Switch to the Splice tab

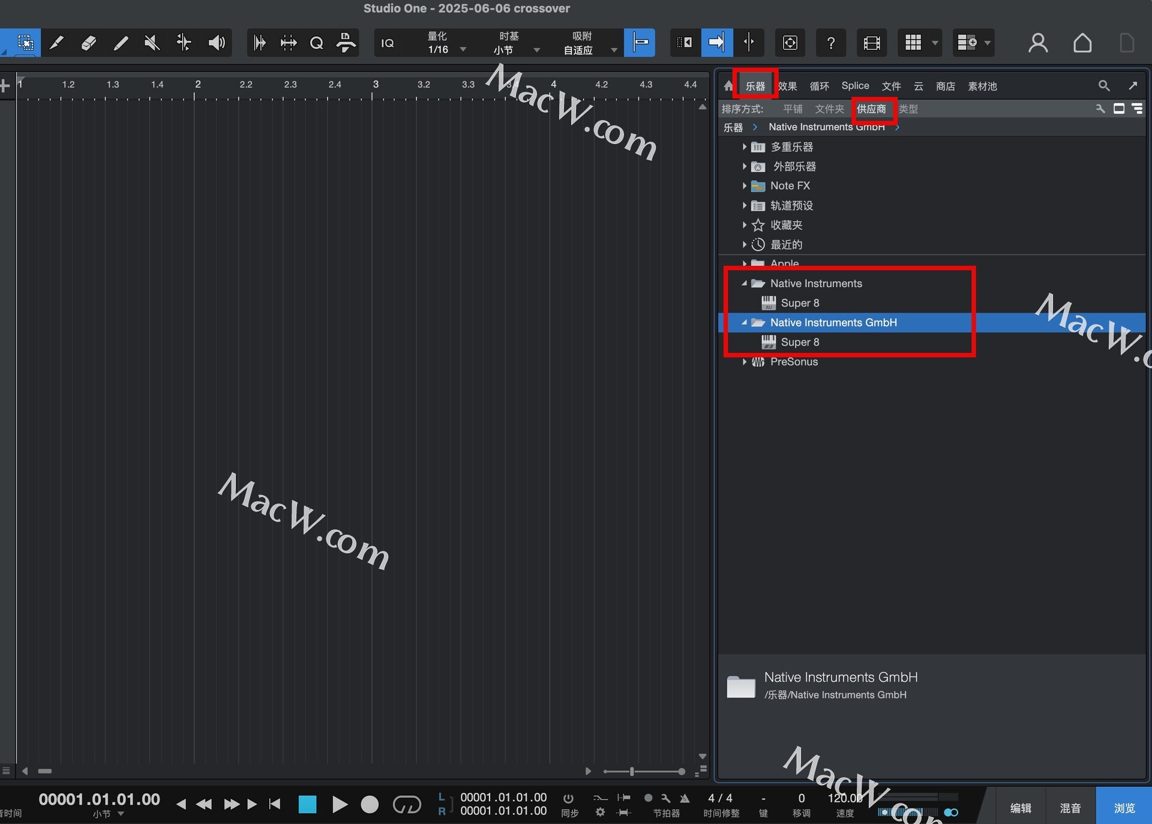855,86
